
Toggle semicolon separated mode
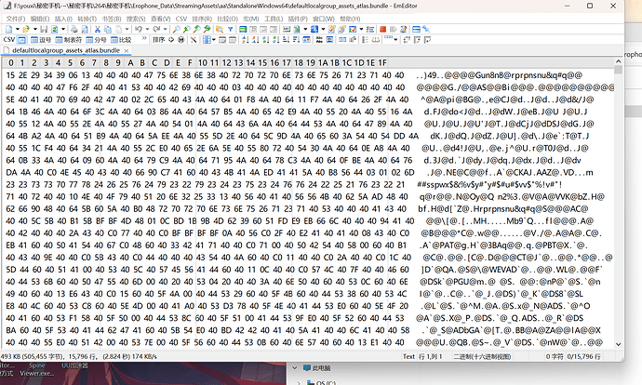click(x=96, y=40)
